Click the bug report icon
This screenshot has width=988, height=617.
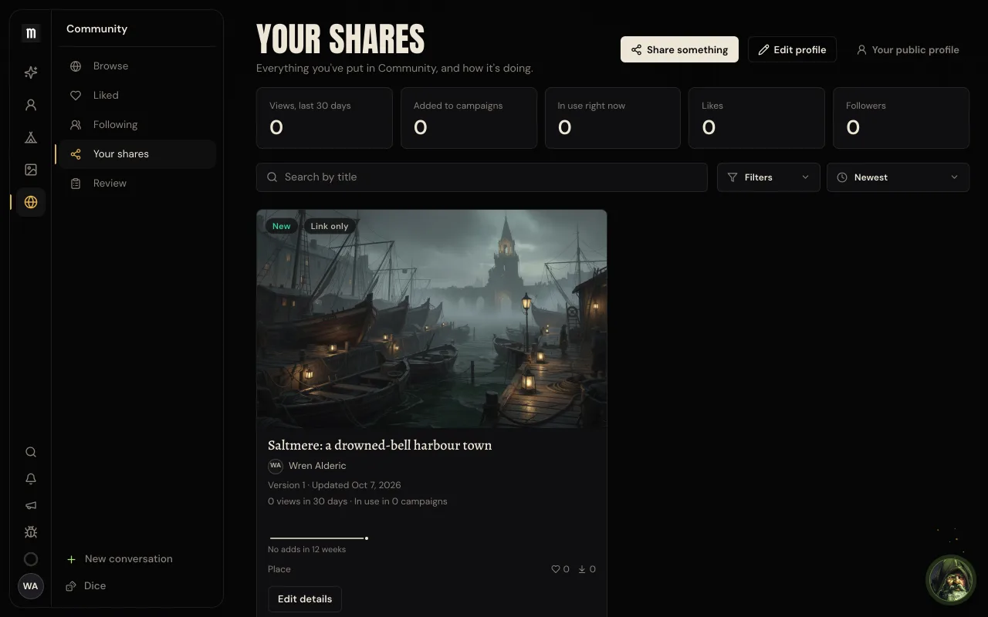pyautogui.click(x=31, y=532)
